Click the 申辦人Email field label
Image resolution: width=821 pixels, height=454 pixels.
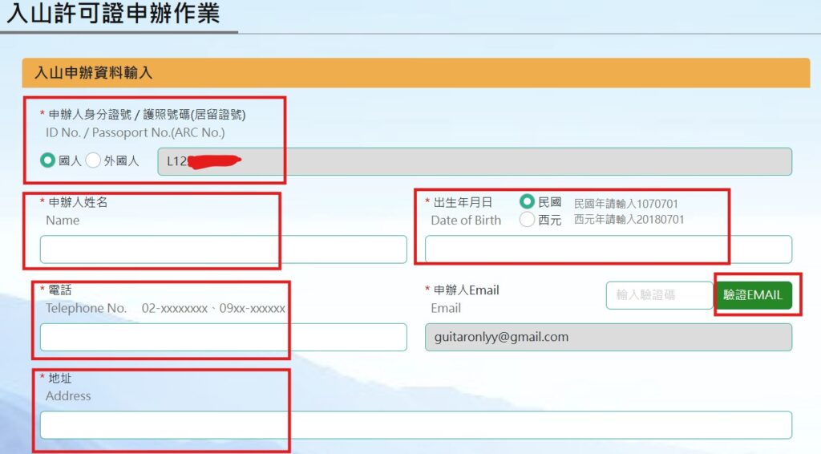coord(465,290)
